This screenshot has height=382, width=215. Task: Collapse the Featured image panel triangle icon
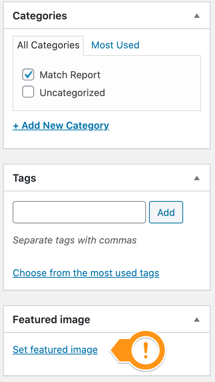197,319
